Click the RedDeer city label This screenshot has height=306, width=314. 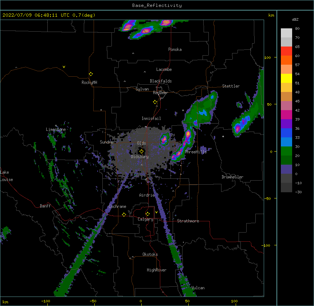(160, 93)
